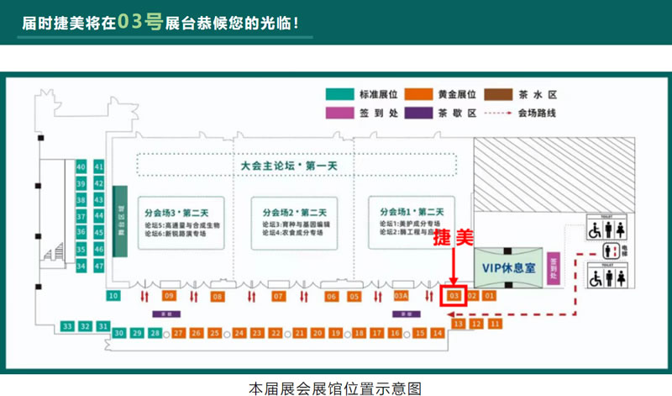Click the red arrow pointing to booth 03
The image size is (672, 396).
click(x=454, y=266)
